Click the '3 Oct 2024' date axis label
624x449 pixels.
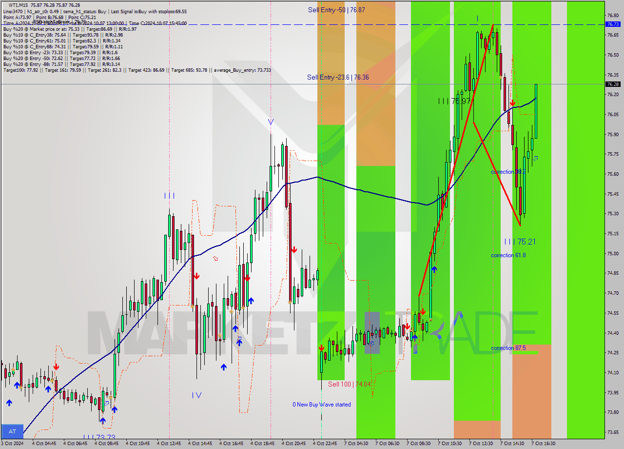tap(11, 444)
